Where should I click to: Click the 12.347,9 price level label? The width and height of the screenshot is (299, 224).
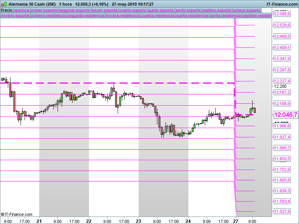[x=282, y=59]
